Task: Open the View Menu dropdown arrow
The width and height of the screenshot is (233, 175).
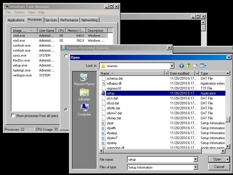Action: [x=205, y=66]
